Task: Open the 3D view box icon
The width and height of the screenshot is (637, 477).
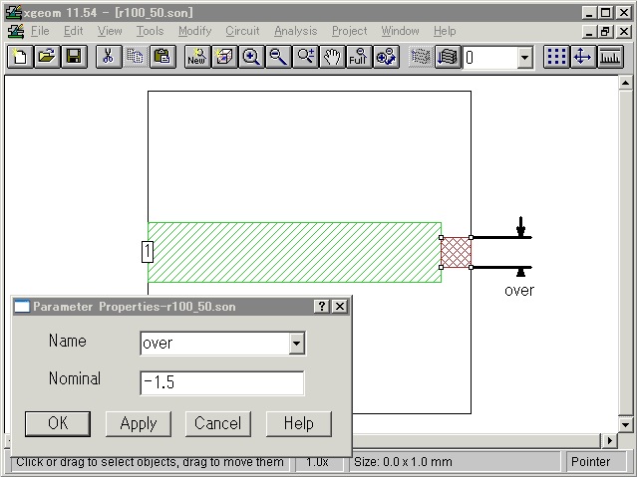Action: pyautogui.click(x=224, y=57)
